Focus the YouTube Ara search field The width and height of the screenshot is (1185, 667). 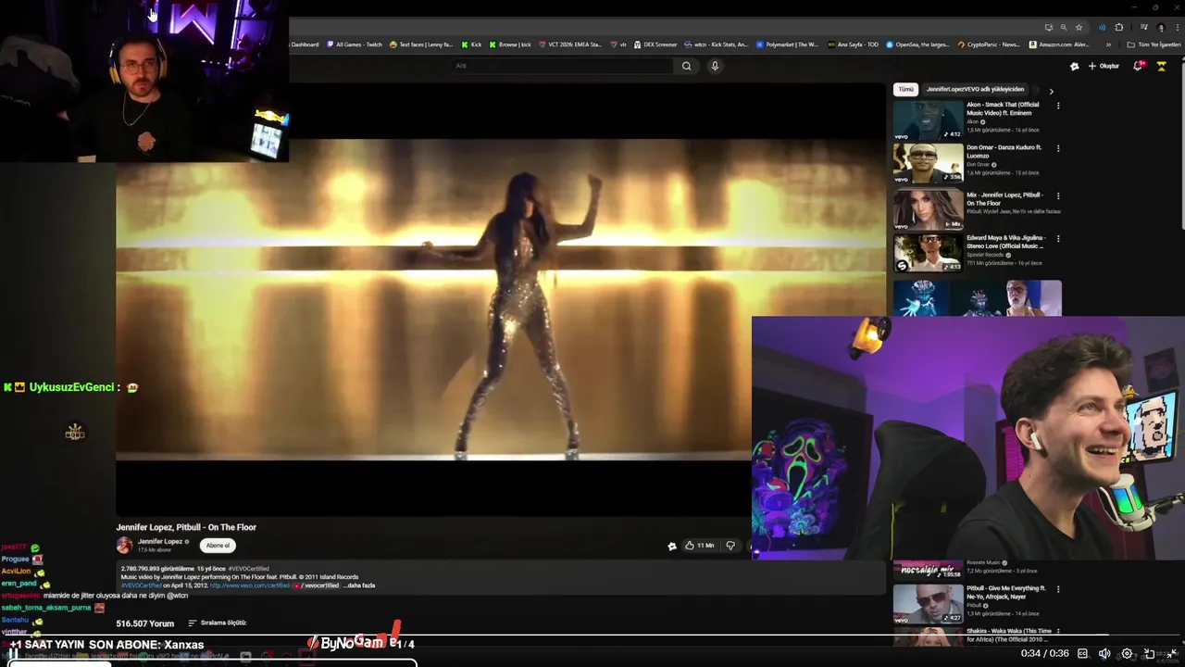(x=563, y=66)
